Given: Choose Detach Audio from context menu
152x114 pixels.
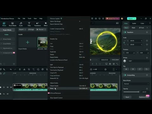Looking at the screenshot, I should pos(69,86).
